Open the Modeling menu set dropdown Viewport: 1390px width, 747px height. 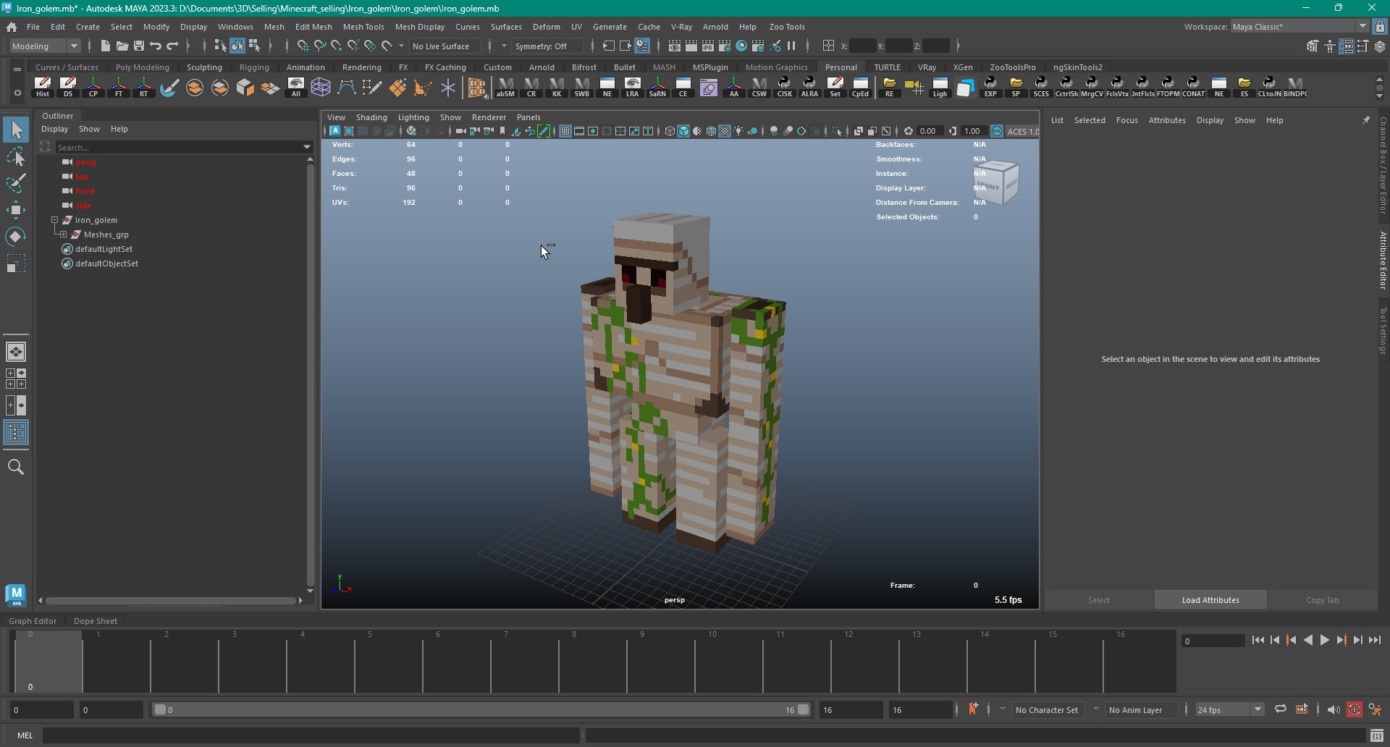coord(45,46)
